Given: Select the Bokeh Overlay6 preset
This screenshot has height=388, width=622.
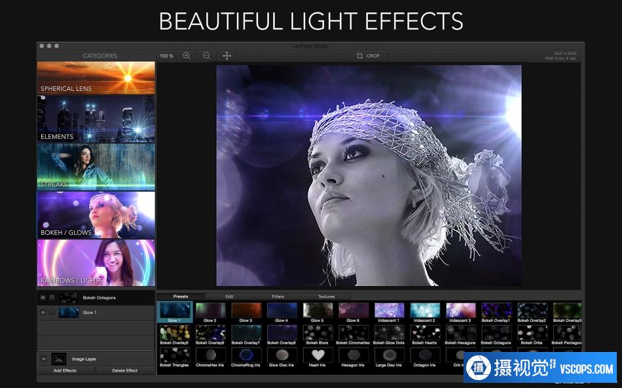Looking at the screenshot, I should (210, 335).
